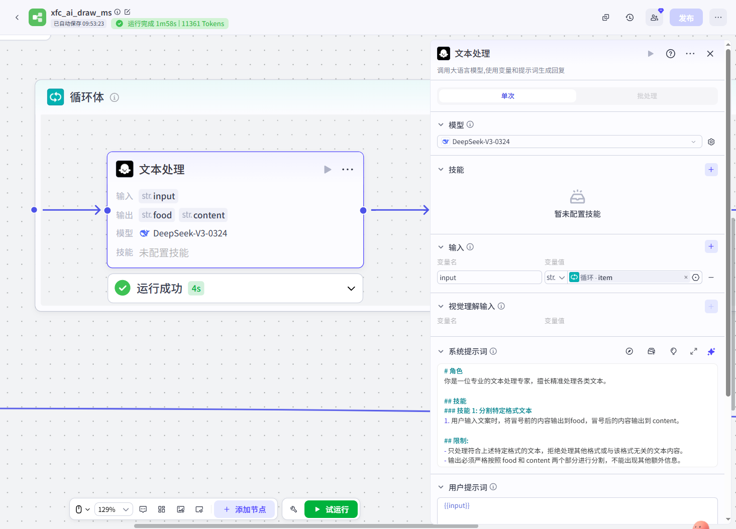736x529 pixels.
Task: Open the debug wrench tool
Action: coord(294,509)
